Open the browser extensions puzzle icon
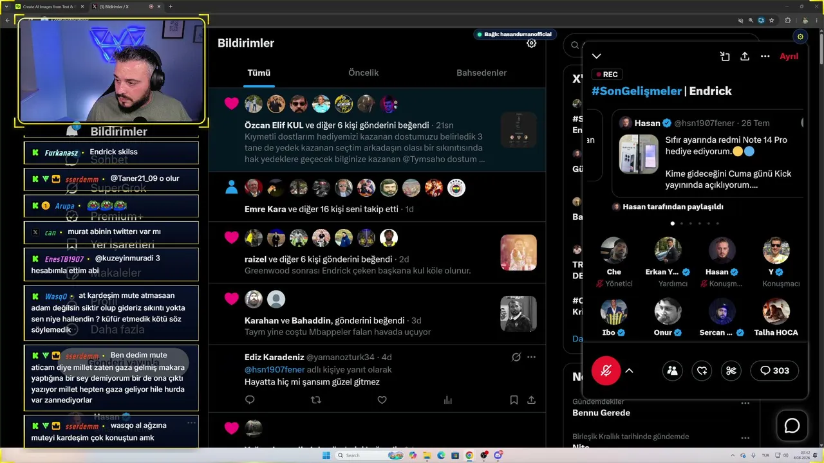This screenshot has width=824, height=463. coord(788,20)
